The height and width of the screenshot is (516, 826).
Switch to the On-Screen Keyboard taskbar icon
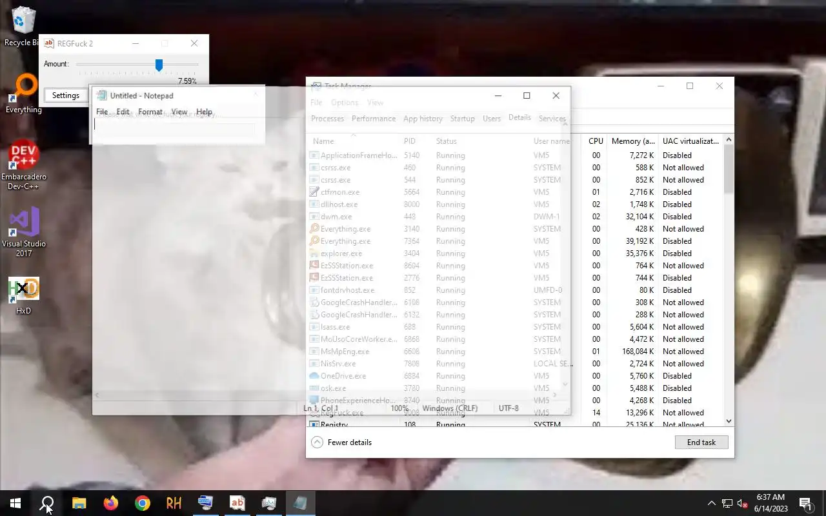tap(205, 503)
